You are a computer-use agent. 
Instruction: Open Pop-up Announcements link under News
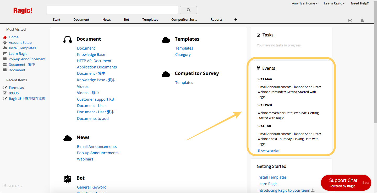pos(98,153)
